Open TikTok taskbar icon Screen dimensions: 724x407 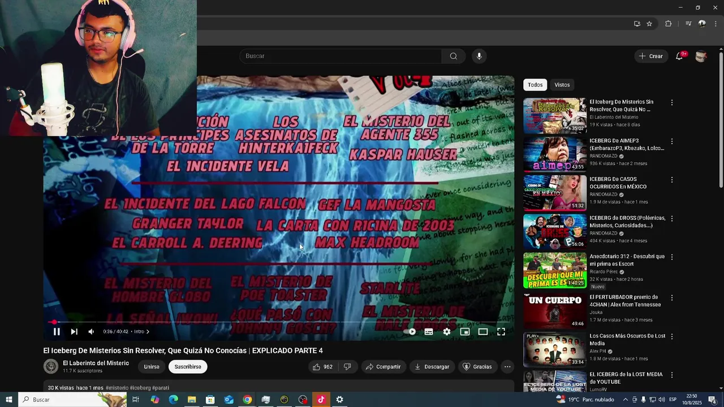[321, 400]
